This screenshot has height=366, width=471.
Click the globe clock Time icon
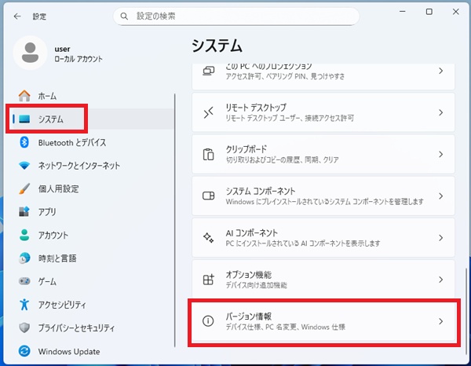tap(24, 258)
